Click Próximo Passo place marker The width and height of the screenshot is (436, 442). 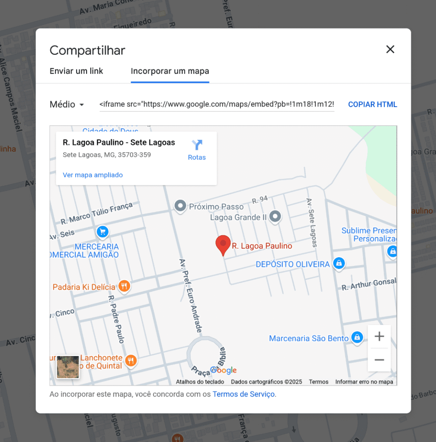point(180,206)
